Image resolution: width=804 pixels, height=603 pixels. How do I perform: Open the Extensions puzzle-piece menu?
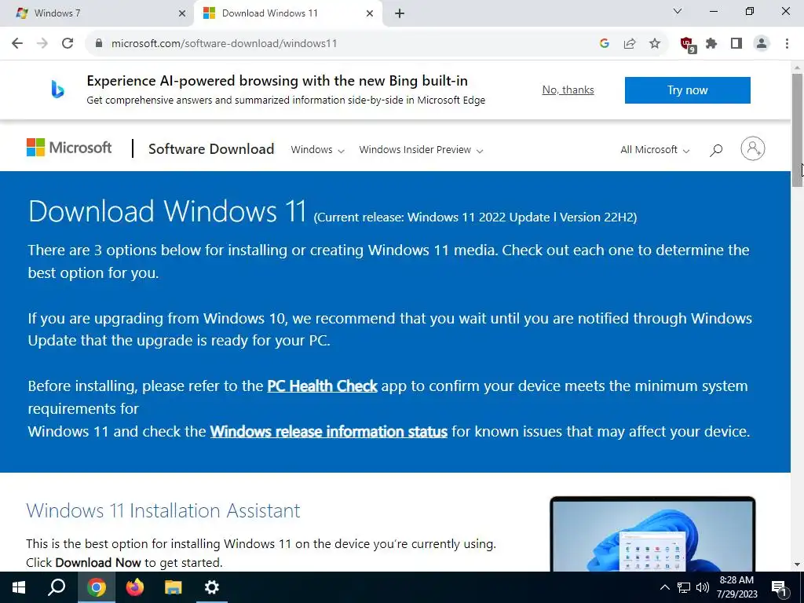[711, 44]
